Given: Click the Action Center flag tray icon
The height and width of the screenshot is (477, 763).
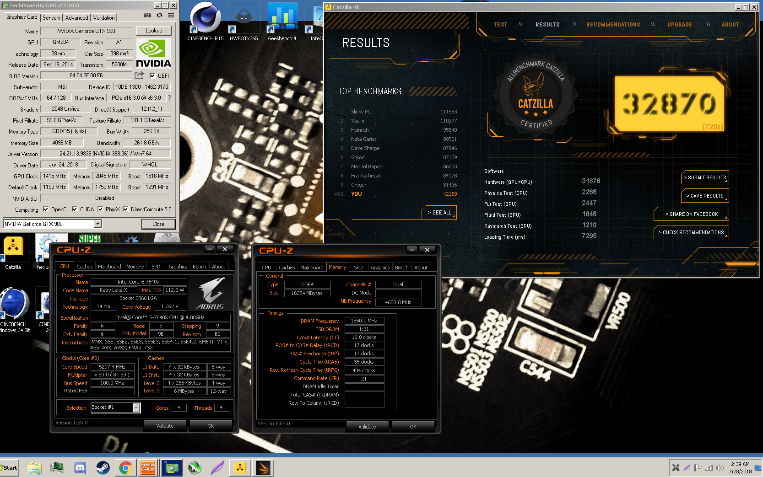Looking at the screenshot, I should pyautogui.click(x=698, y=468).
